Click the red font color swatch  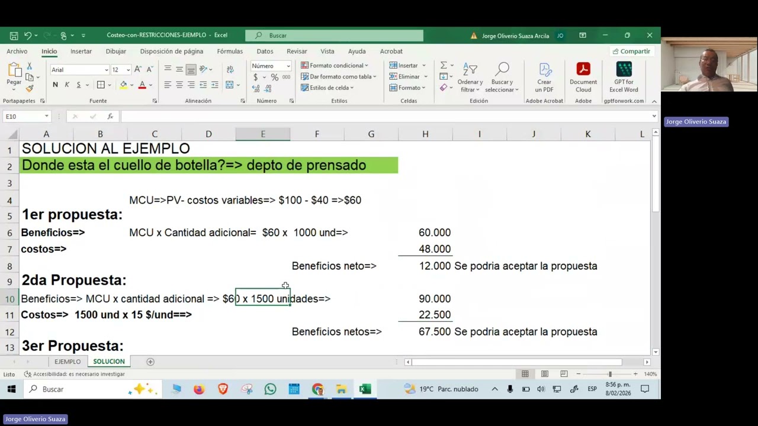pyautogui.click(x=142, y=85)
